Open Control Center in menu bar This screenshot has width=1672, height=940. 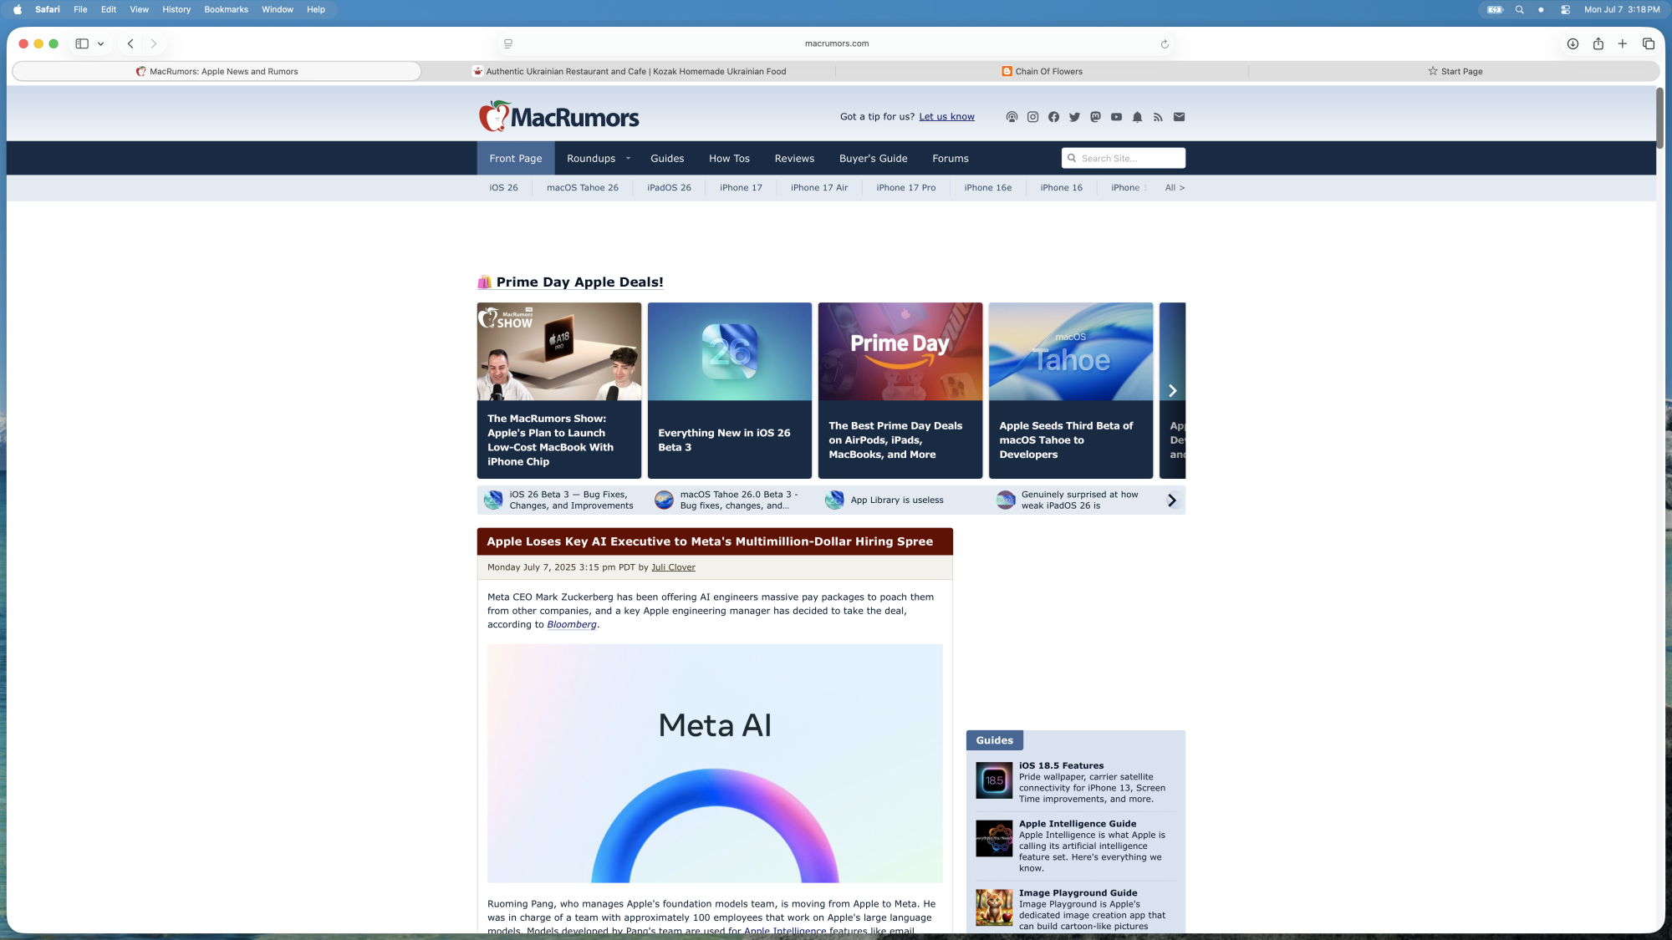click(1564, 10)
